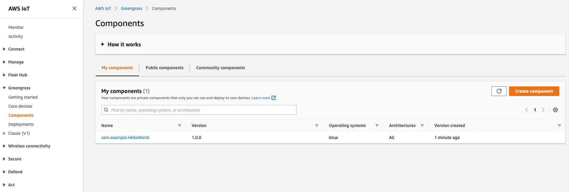Navigate to Greengrass breadcrumb
Screen dimensions: 569x192
point(131,8)
